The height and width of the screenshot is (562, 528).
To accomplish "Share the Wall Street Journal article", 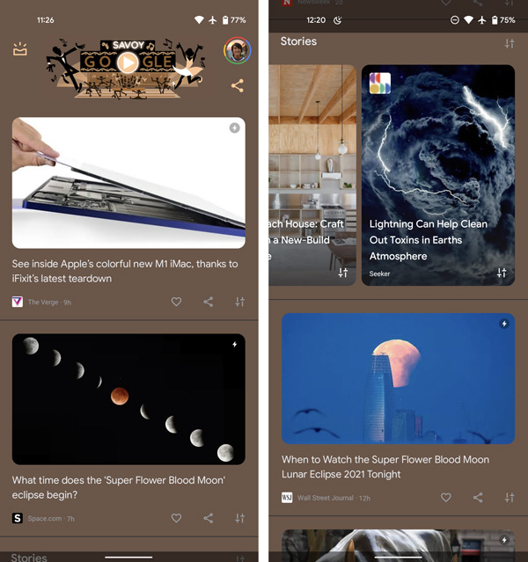I will (x=478, y=498).
